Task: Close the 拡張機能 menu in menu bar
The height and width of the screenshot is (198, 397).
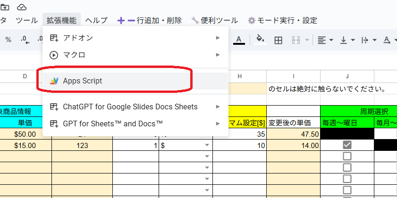Action: pyautogui.click(x=61, y=20)
